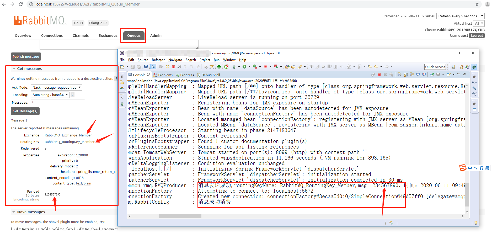Open the RabbitMQ Exchanges tab
Image resolution: width=492 pixels, height=233 pixels.
click(108, 35)
